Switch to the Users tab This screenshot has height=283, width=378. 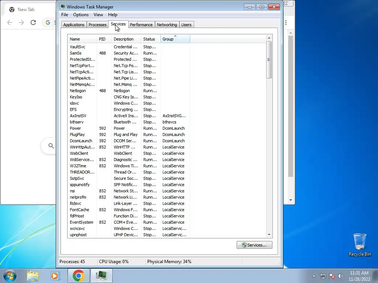186,25
